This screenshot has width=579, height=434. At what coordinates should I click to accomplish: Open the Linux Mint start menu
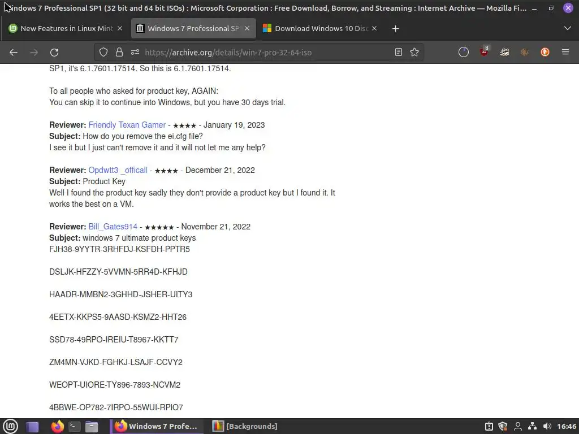10,427
